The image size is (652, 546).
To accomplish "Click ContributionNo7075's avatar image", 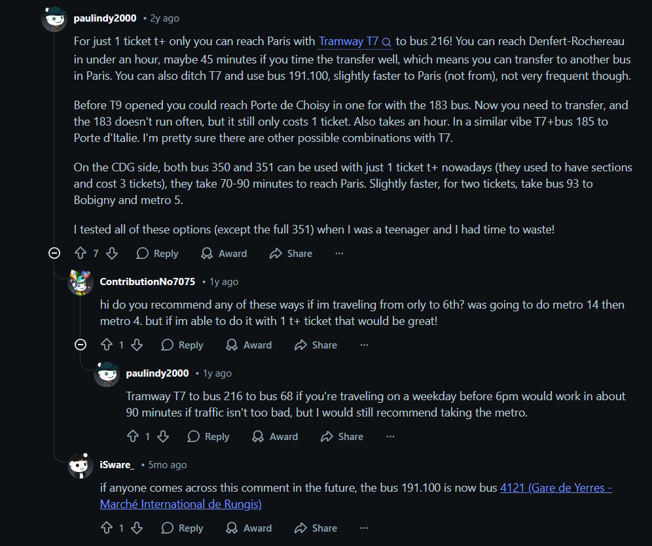I will pos(81,282).
